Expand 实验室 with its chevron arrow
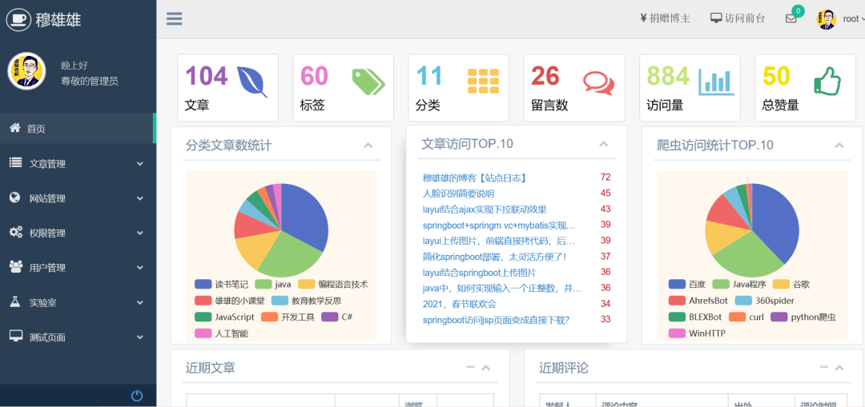865x407 pixels. point(140,303)
